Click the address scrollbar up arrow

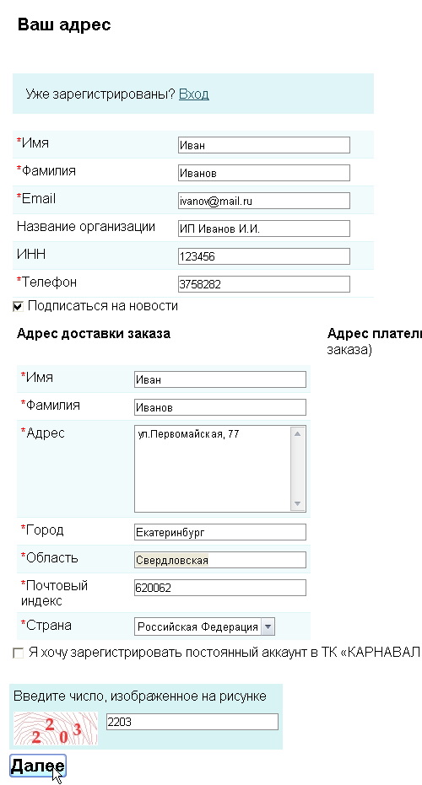click(297, 433)
